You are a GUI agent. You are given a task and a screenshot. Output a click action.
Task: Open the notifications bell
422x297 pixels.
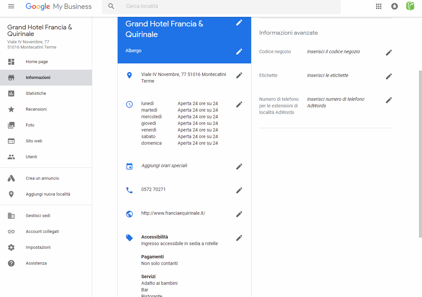[x=395, y=6]
